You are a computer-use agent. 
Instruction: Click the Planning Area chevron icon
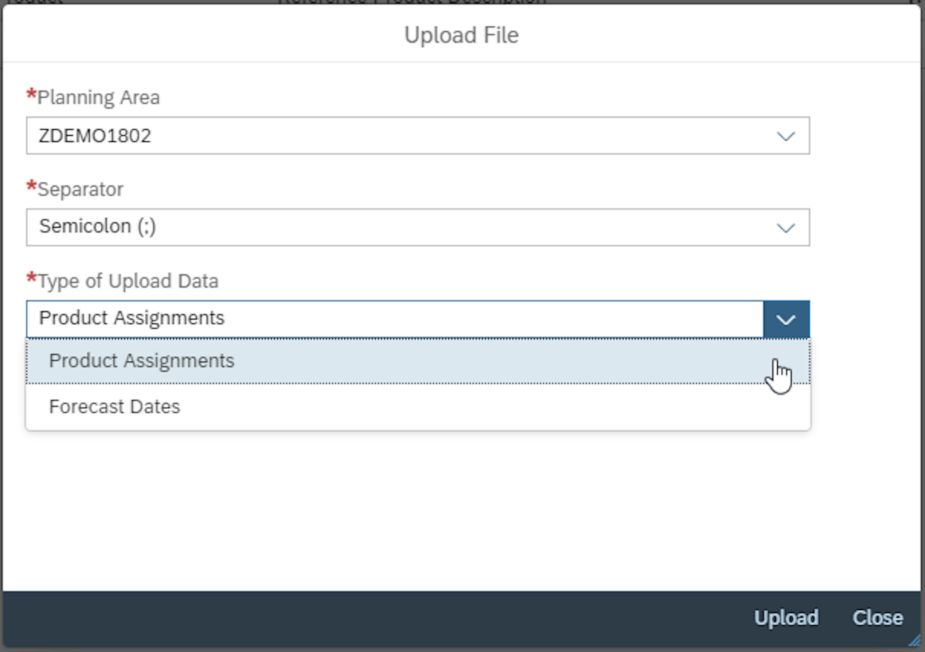click(x=786, y=135)
